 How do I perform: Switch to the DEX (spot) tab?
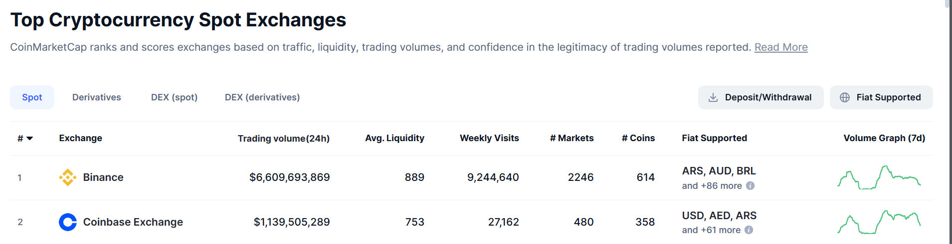(174, 97)
